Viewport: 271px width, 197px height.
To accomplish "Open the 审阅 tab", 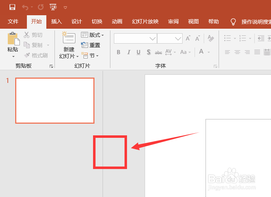I will (173, 22).
